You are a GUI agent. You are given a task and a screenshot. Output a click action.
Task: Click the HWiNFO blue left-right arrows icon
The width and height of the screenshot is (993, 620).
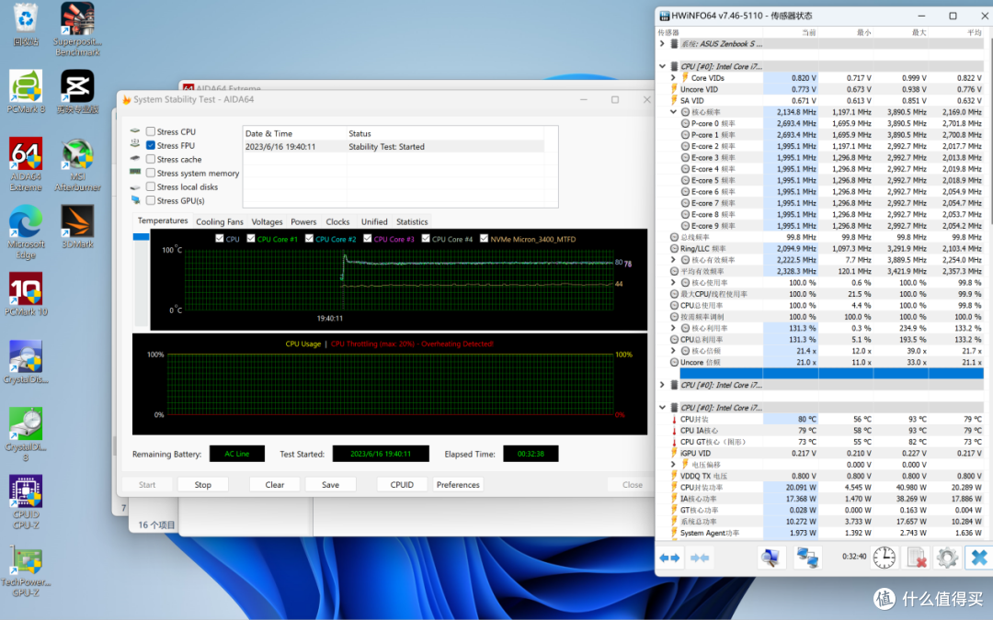[669, 558]
